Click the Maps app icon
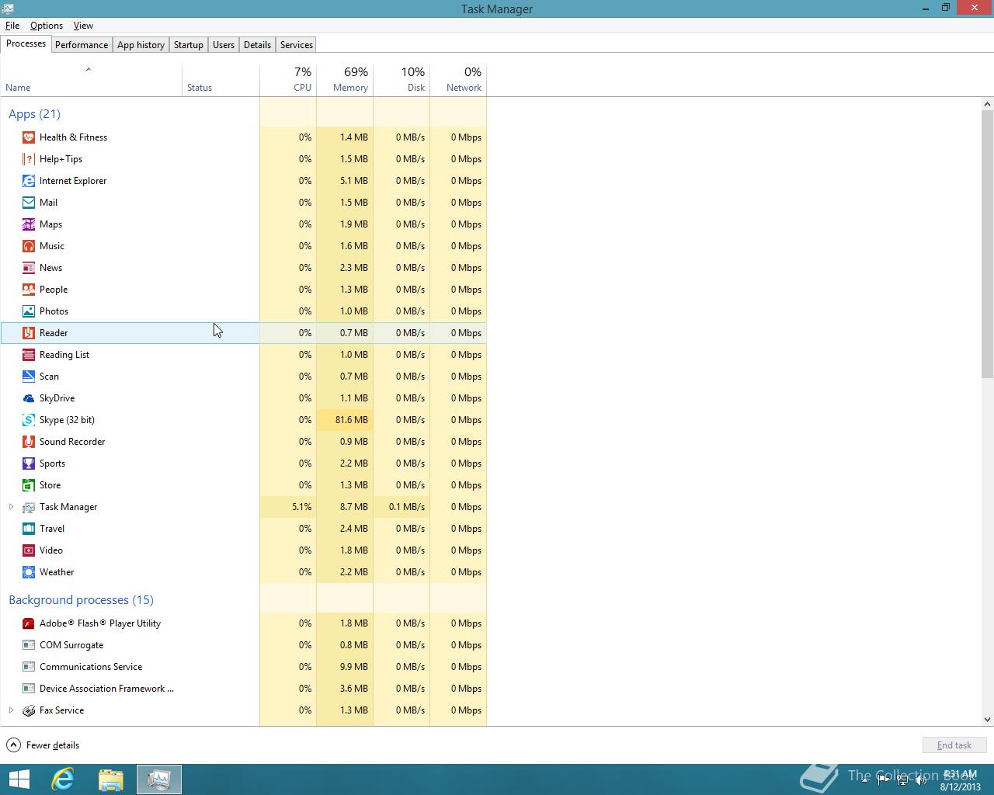The height and width of the screenshot is (795, 994). 29,224
